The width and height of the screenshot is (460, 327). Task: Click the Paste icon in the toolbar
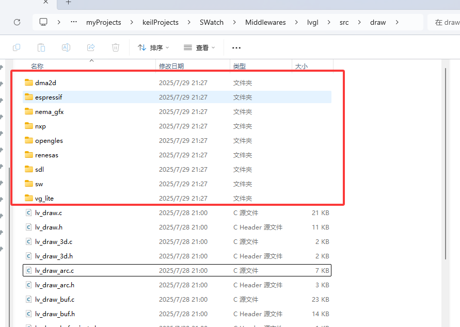tap(41, 47)
